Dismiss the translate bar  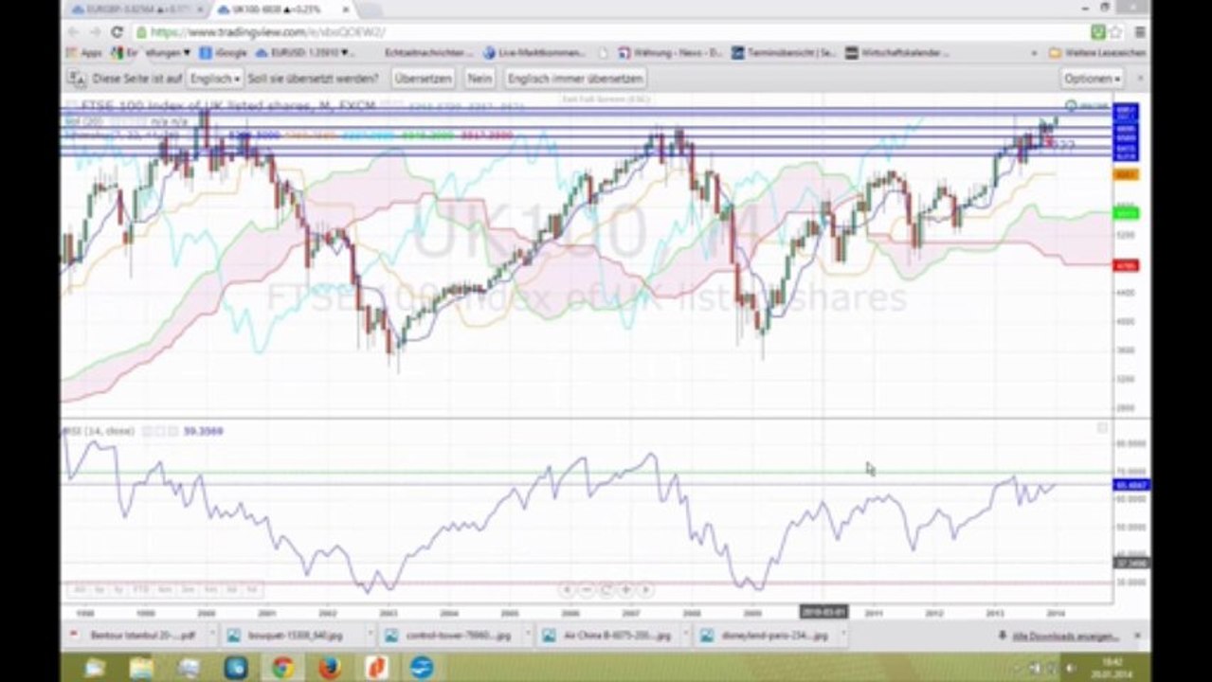(x=1139, y=79)
